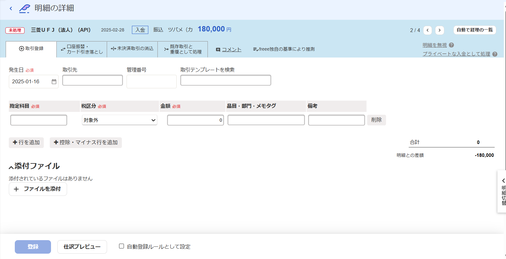Image resolution: width=506 pixels, height=259 pixels.
Task: Click 行を追加 button
Action: [26, 142]
